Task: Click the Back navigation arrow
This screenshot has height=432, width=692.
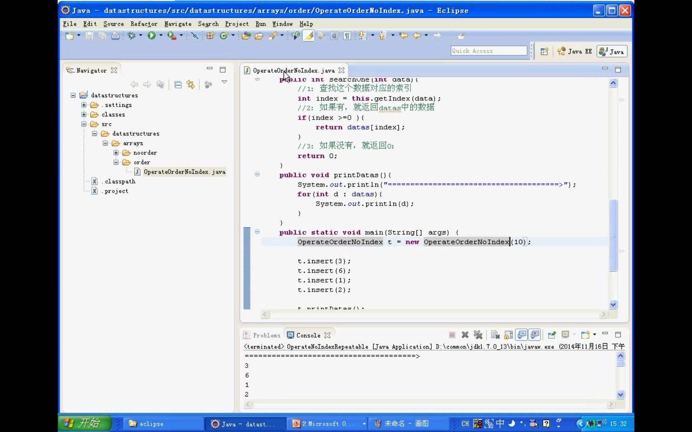Action: click(417, 36)
